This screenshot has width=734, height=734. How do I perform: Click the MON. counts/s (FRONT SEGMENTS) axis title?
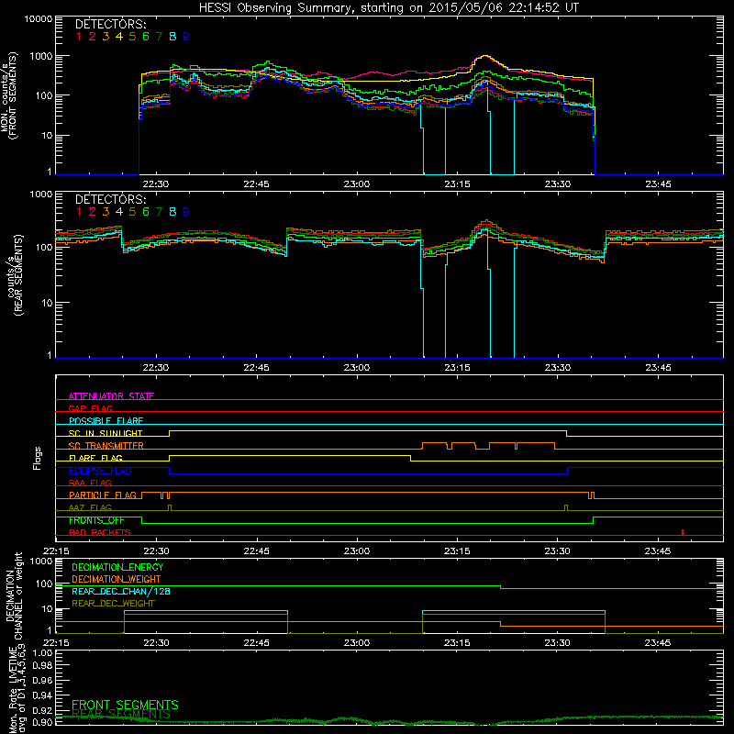pos(8,95)
